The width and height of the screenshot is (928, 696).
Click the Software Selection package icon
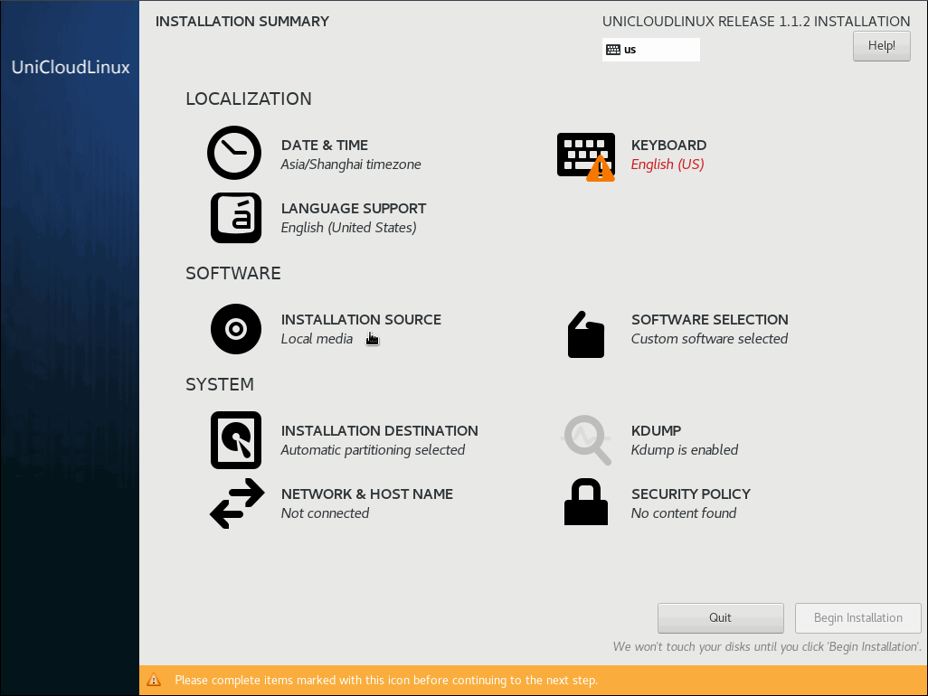(586, 334)
